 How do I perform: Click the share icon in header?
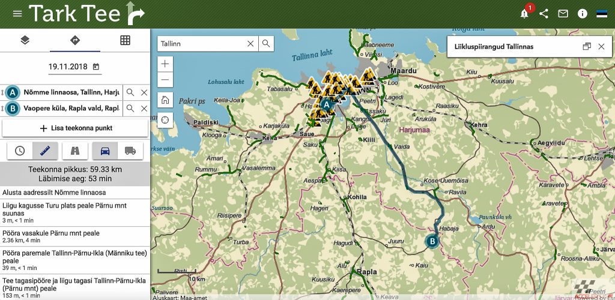pos(544,14)
